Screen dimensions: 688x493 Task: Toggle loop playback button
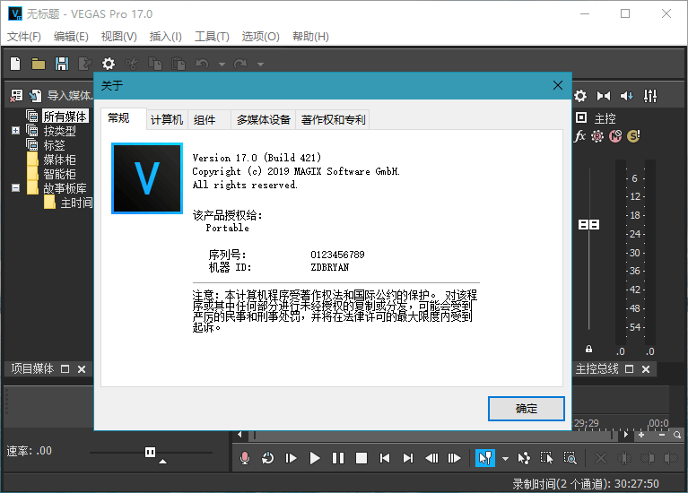pyautogui.click(x=267, y=458)
